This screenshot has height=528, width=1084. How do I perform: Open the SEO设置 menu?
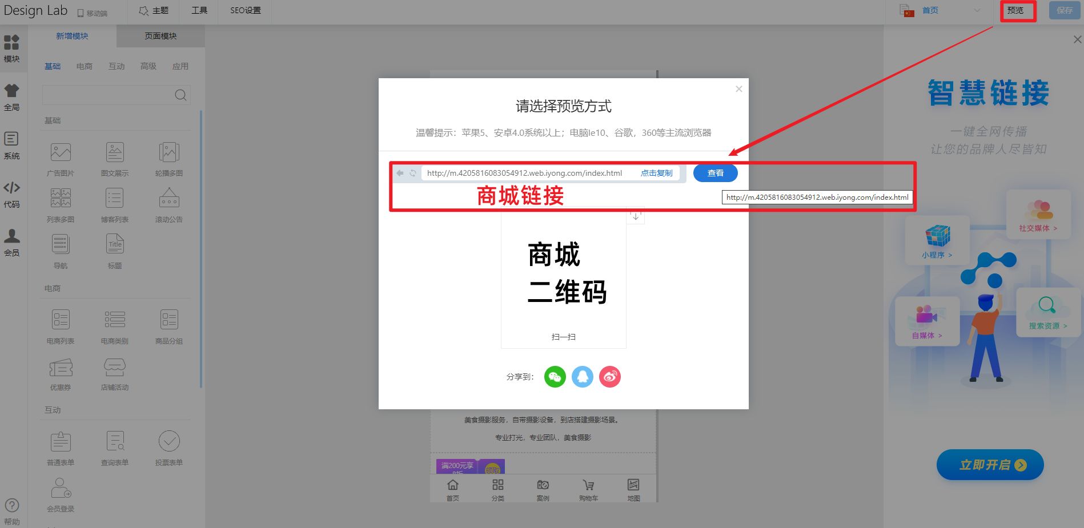246,10
